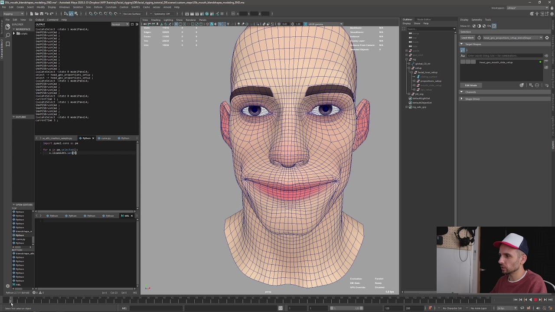555x312 pixels.
Task: Click the Aa case-sensitive search icon
Action: tap(463, 55)
